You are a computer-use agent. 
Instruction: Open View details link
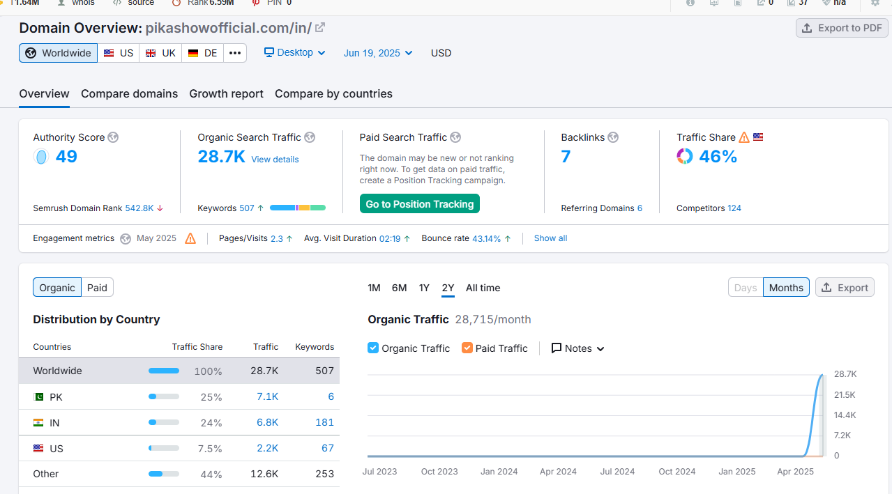(x=275, y=160)
